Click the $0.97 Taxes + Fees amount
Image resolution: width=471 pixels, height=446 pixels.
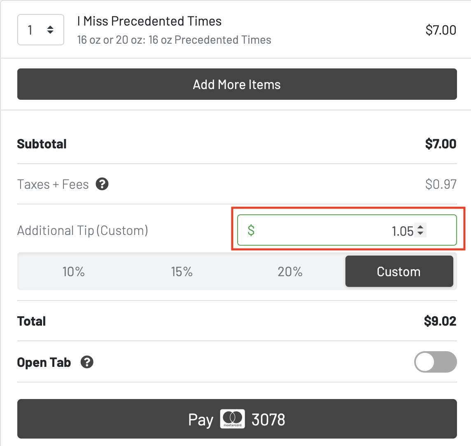click(x=441, y=184)
